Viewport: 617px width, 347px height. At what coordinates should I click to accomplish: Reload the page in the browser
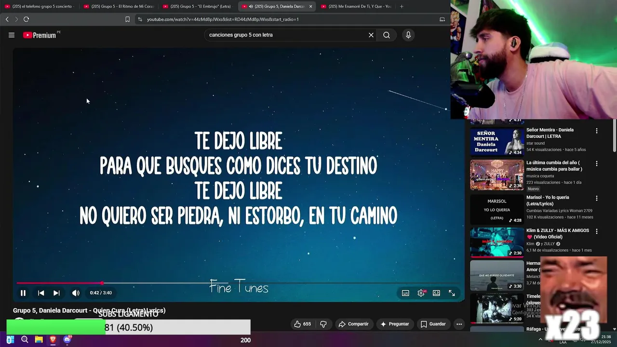(x=26, y=19)
